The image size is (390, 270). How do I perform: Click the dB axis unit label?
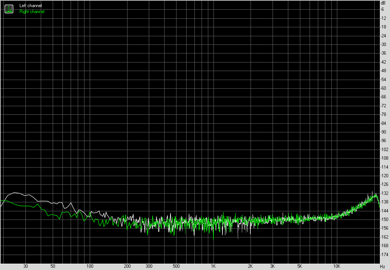383,3
